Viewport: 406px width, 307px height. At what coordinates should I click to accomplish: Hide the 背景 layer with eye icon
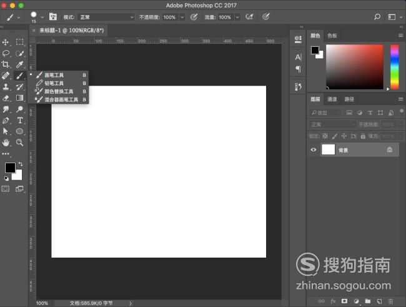pyautogui.click(x=314, y=149)
